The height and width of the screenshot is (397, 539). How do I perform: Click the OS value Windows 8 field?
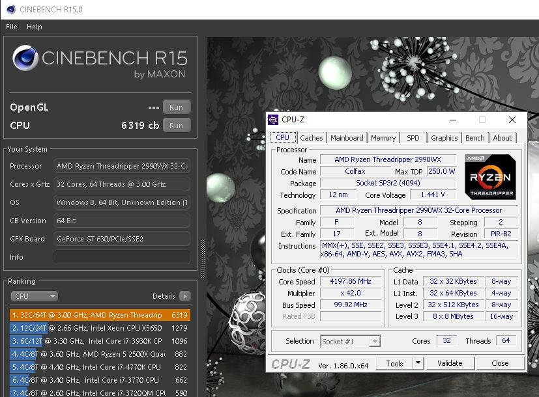coord(122,202)
